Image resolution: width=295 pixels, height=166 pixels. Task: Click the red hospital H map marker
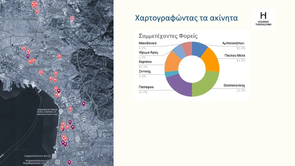click(x=72, y=18)
